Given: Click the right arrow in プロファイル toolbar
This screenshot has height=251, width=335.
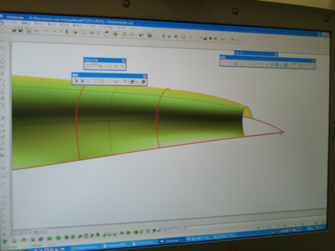Looking at the screenshot, I should (122, 66).
